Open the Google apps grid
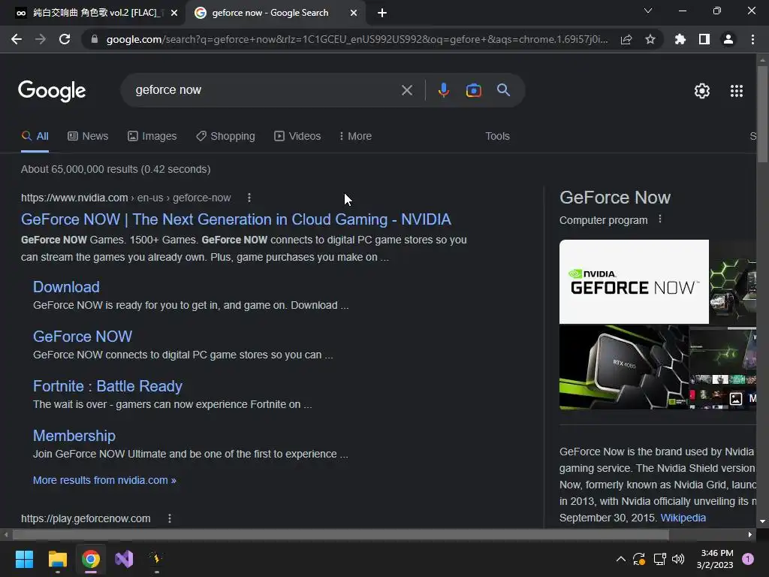Screen dimensions: 769x577 click(736, 91)
